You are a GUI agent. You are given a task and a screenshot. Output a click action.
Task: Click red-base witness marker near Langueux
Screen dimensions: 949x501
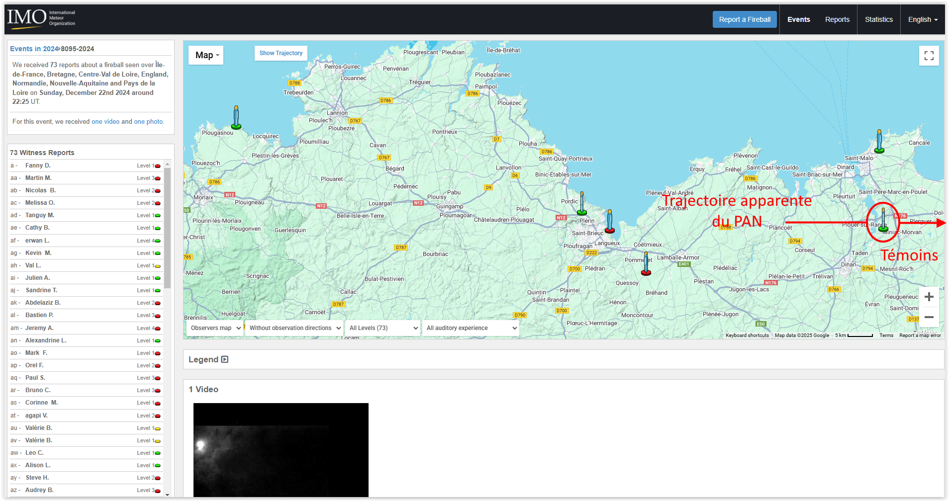click(609, 222)
